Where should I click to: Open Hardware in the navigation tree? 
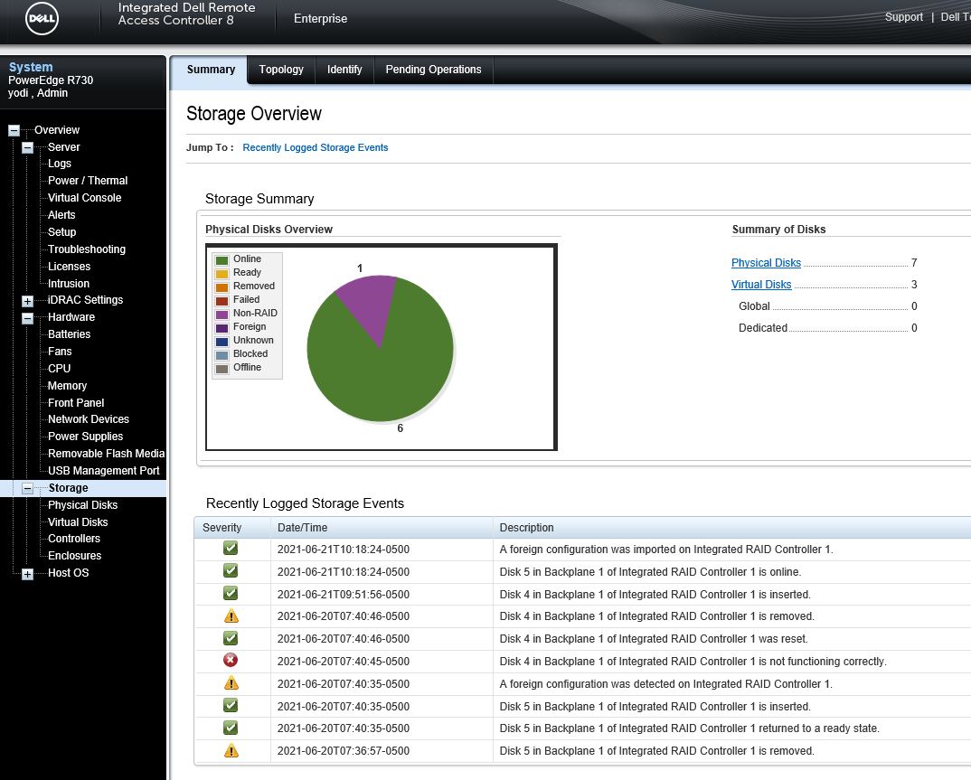click(71, 317)
